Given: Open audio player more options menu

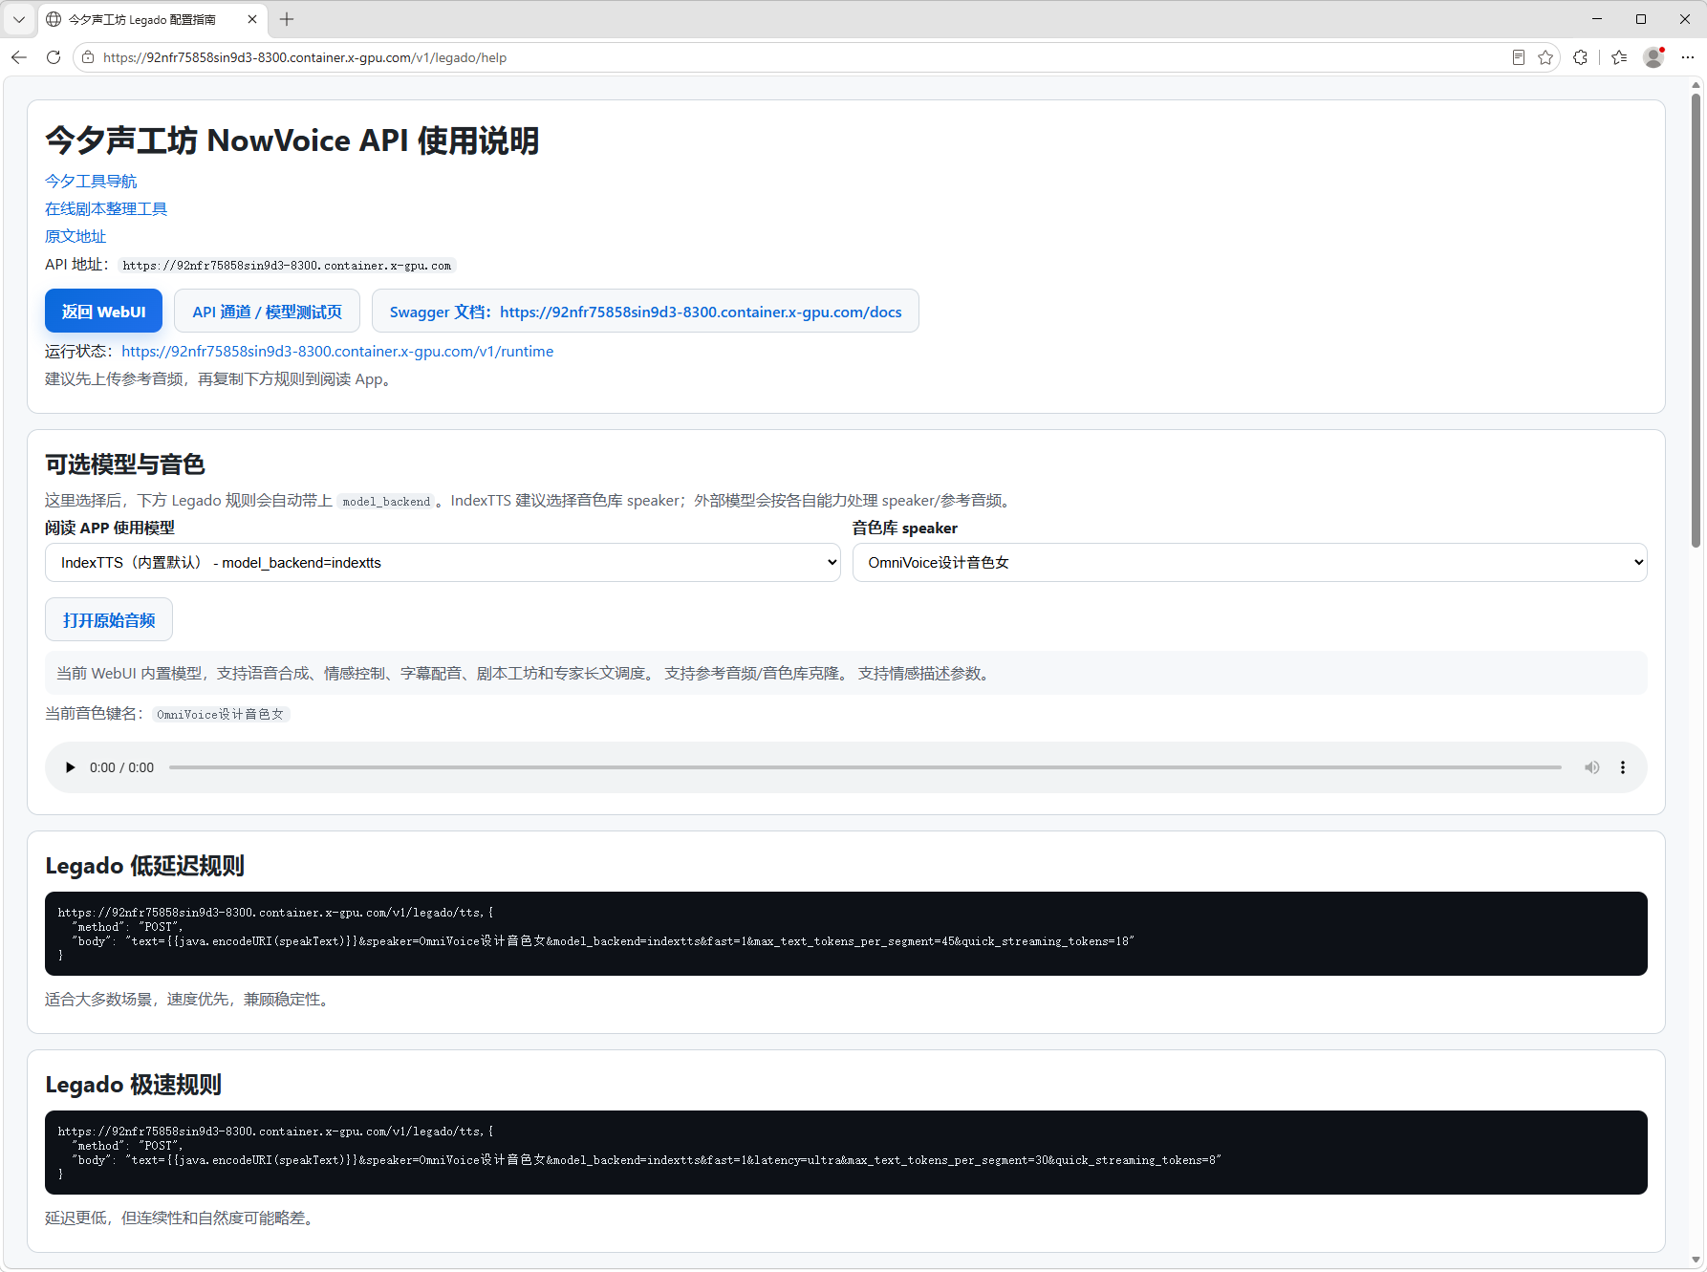Looking at the screenshot, I should (x=1623, y=767).
